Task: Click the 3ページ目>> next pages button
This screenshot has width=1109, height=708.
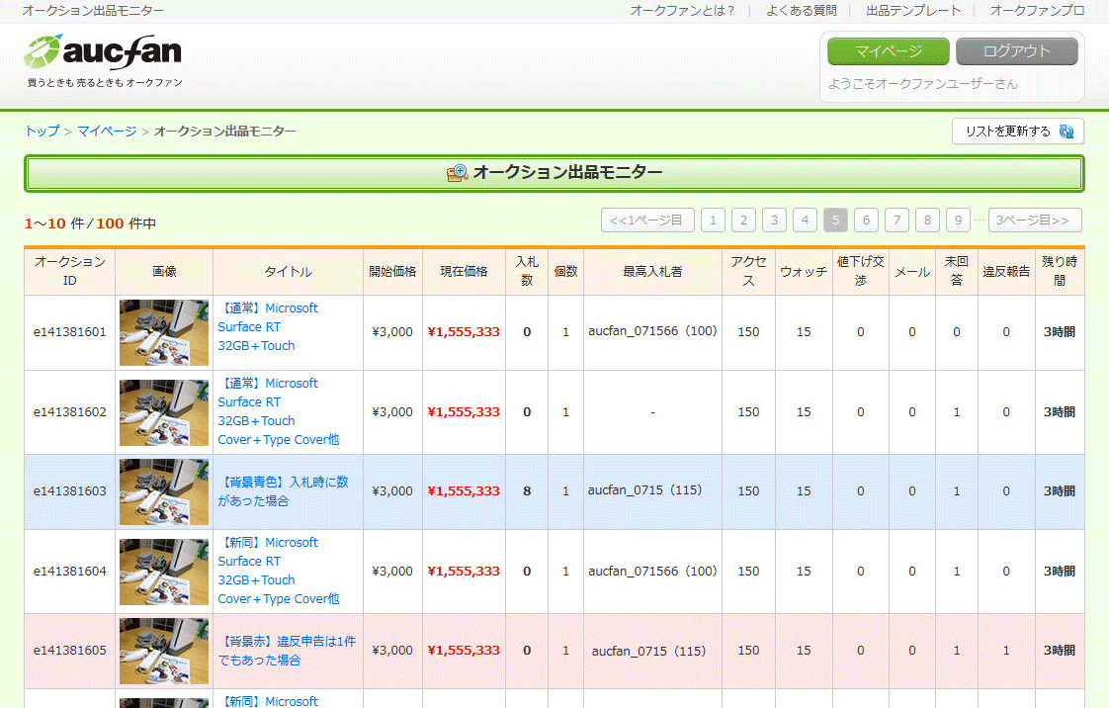Action: 1034,221
